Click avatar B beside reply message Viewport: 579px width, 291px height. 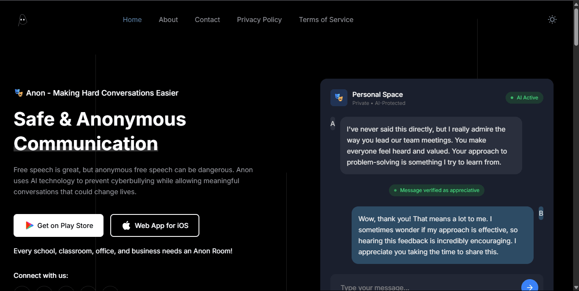click(541, 213)
